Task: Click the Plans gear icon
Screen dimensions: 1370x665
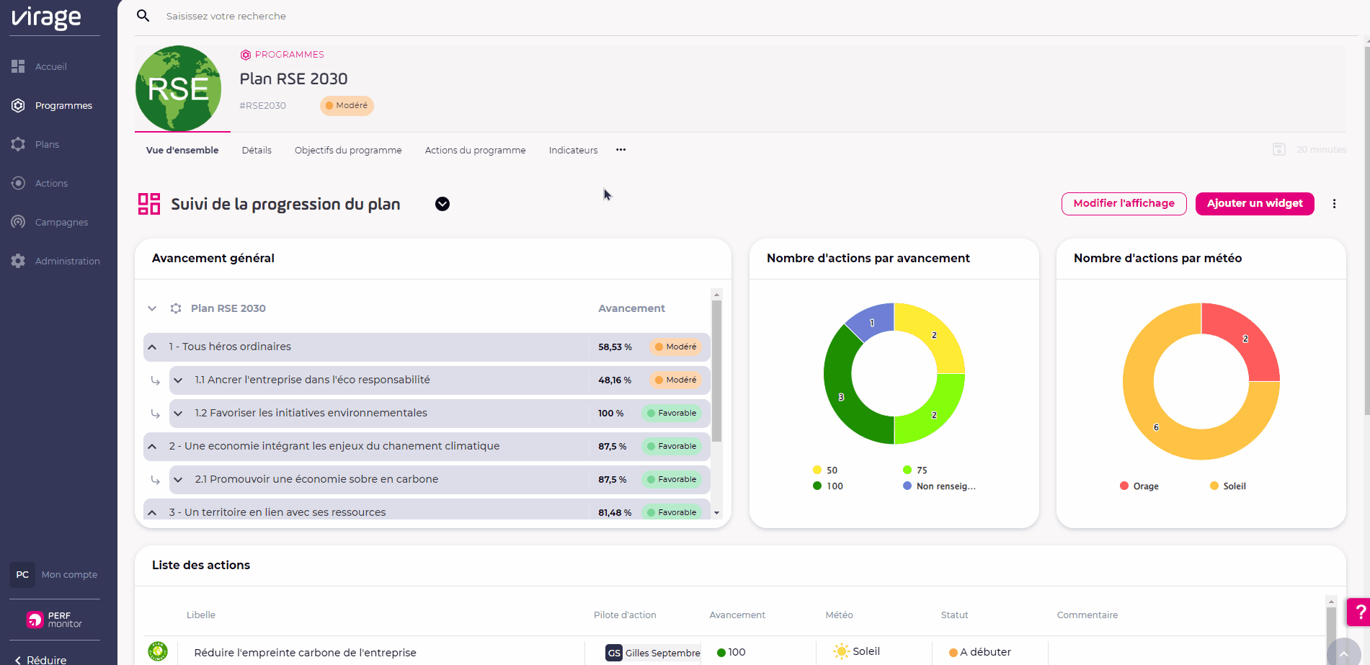Action: [18, 144]
